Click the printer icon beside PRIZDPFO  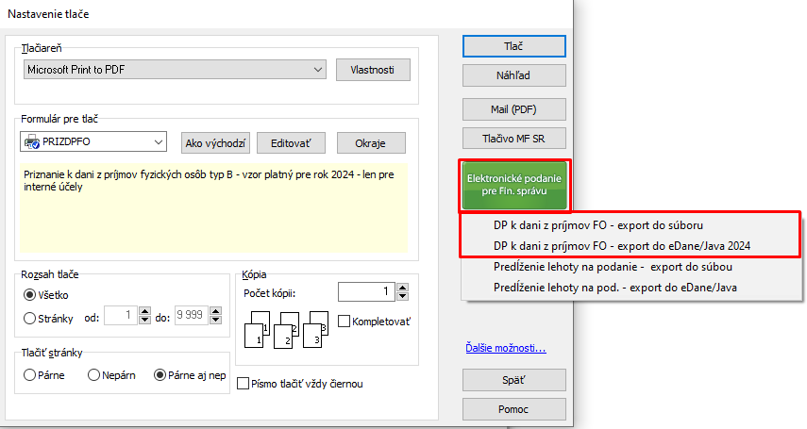point(31,142)
